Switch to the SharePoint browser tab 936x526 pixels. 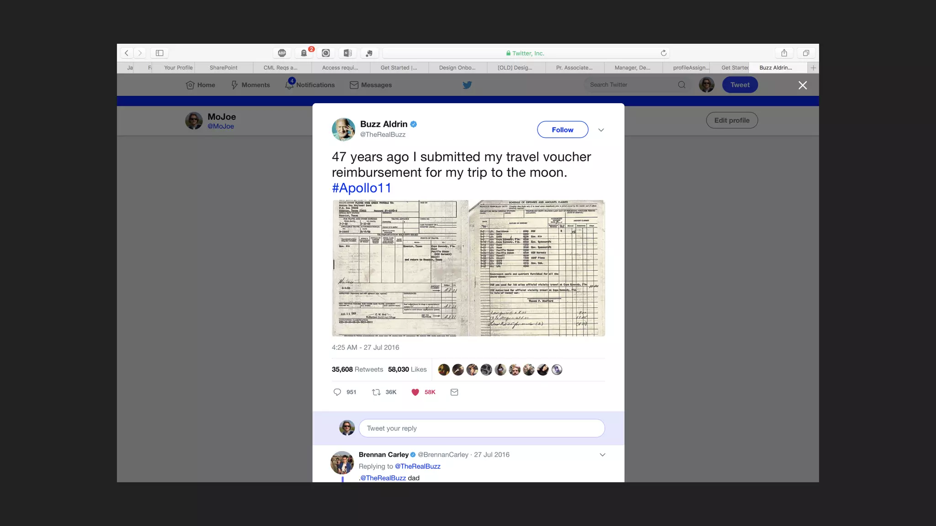(x=223, y=68)
